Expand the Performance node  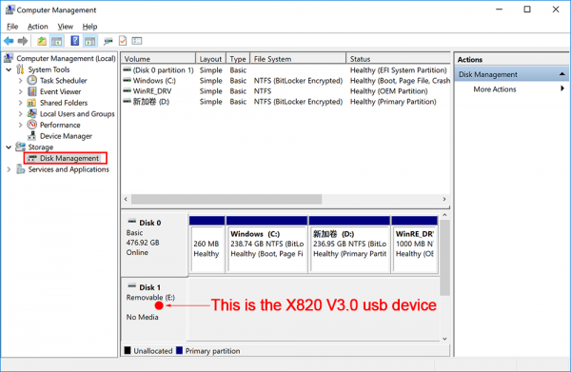(20, 126)
